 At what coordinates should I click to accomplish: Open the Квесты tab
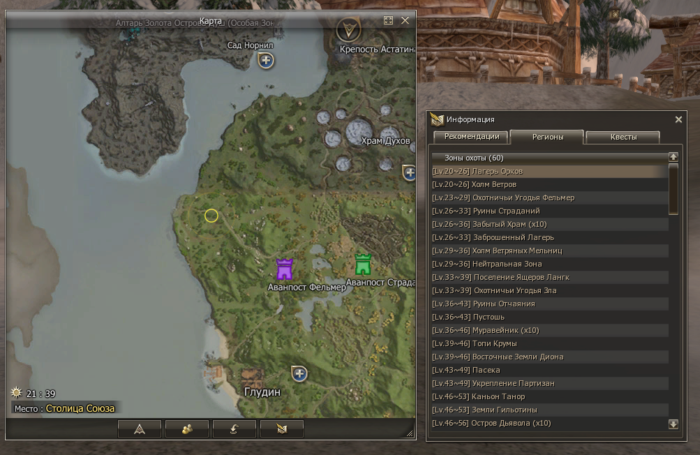623,137
